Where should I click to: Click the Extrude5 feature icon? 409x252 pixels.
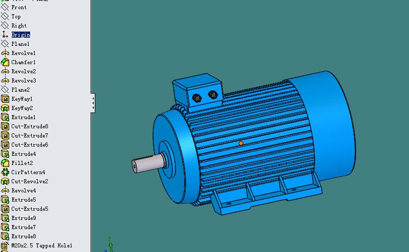point(5,200)
